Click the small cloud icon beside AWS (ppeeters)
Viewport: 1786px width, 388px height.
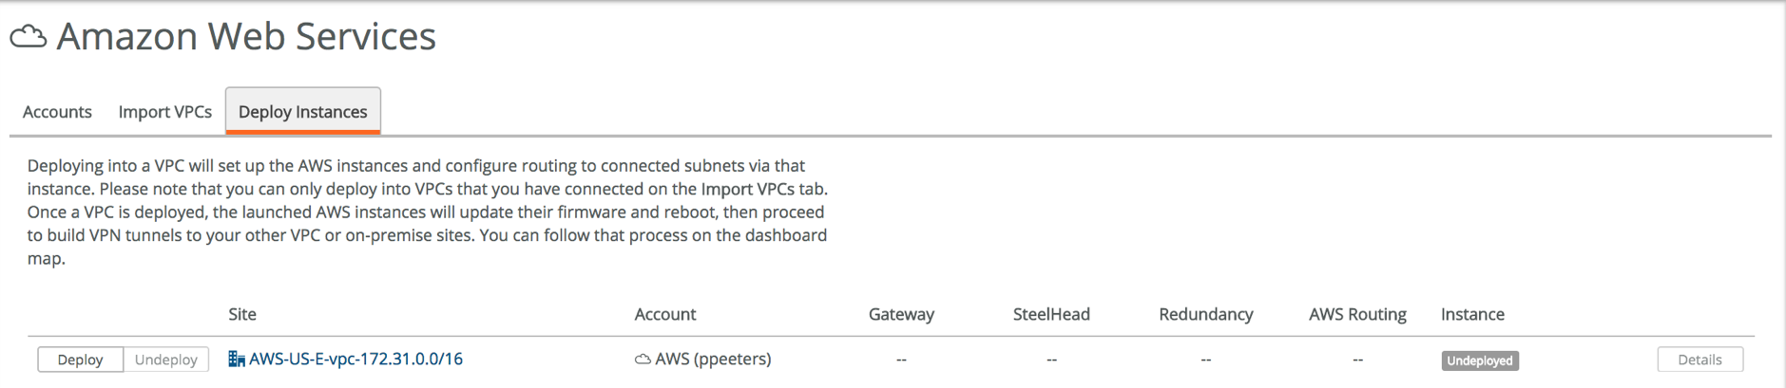click(643, 360)
